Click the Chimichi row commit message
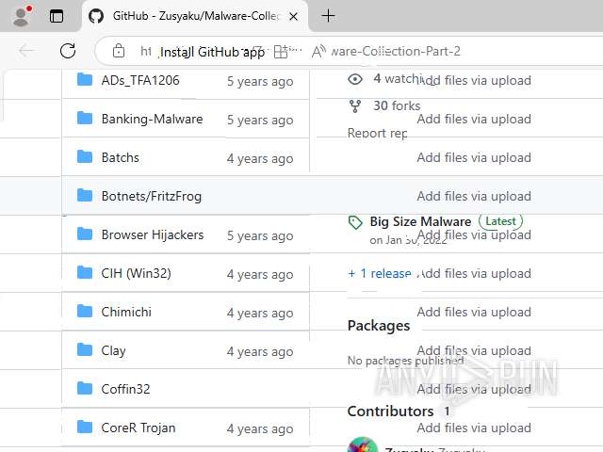Viewport: 603px width, 452px height. [x=474, y=312]
